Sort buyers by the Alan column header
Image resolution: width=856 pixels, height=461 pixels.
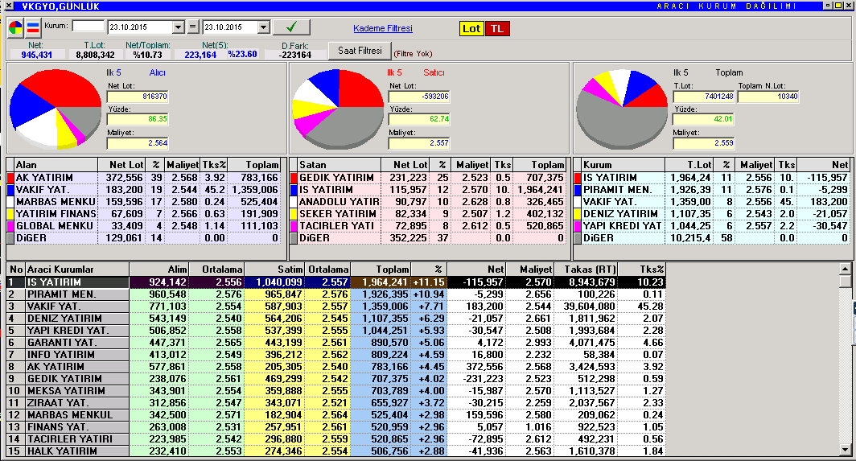click(56, 165)
